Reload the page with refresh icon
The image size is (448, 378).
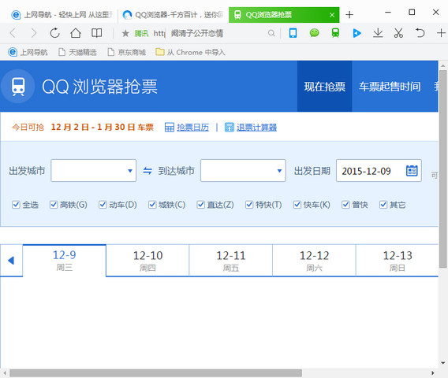pyautogui.click(x=54, y=33)
